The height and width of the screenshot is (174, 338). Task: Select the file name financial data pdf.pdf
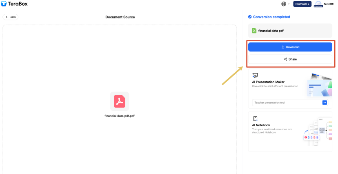pyautogui.click(x=120, y=116)
